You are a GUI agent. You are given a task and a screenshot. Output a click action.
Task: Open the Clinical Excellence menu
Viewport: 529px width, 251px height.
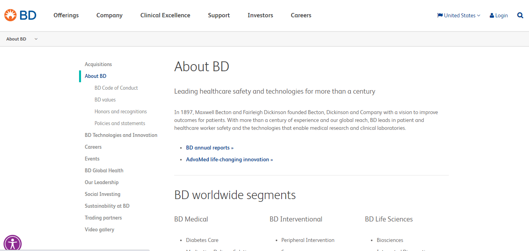tap(165, 15)
